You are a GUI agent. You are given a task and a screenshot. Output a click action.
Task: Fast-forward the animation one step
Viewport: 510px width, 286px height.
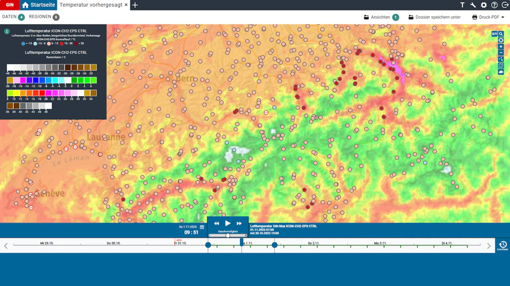(x=239, y=223)
